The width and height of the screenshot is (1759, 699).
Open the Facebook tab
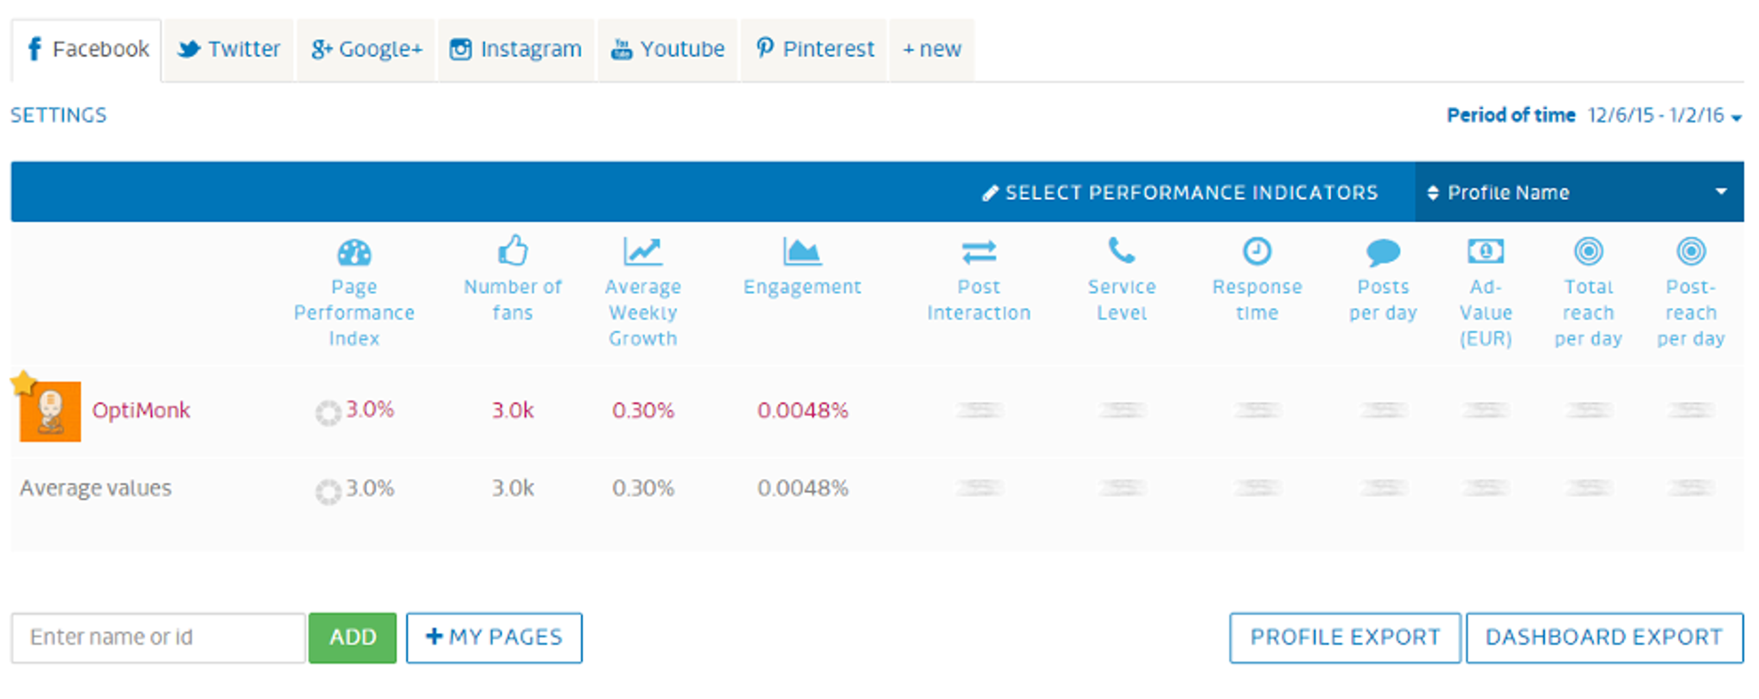tap(87, 50)
